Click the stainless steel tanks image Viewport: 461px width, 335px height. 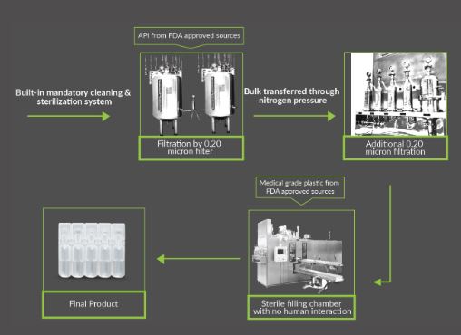191,94
